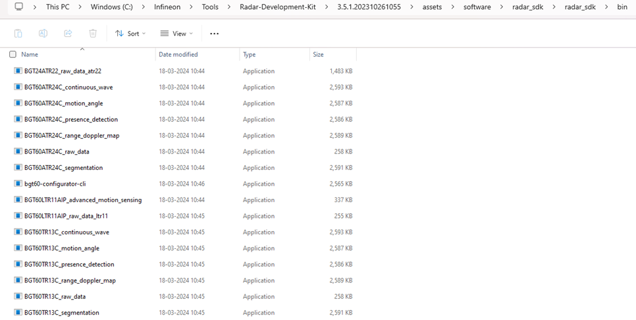The image size is (636, 320).
Task: Sort files by Type column header
Action: (249, 55)
